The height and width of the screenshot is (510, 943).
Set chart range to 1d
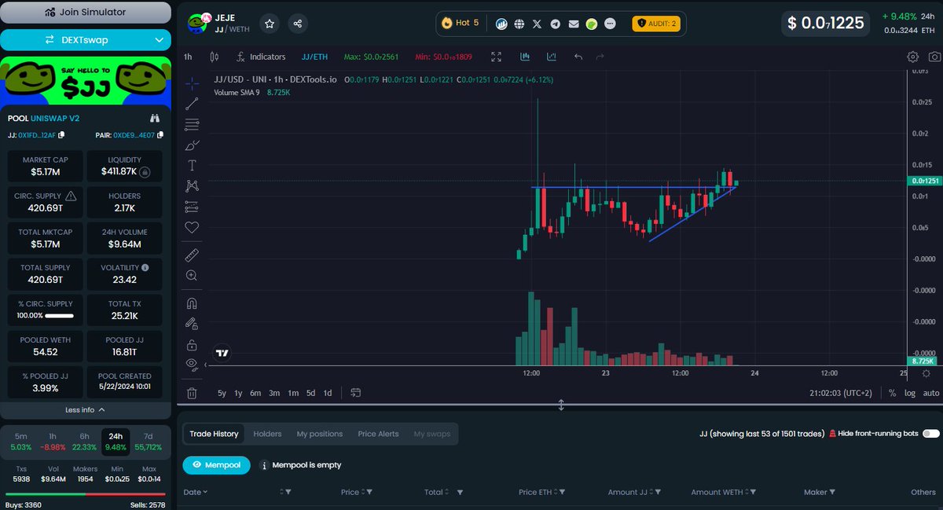click(328, 393)
